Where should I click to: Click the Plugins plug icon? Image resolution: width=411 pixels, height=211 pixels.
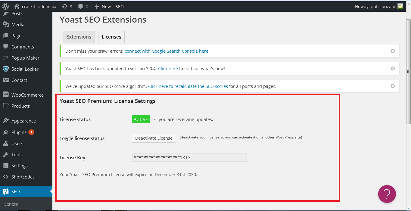[5, 132]
